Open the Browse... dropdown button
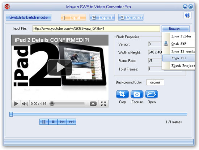This screenshot has width=199, height=150. coord(175,29)
